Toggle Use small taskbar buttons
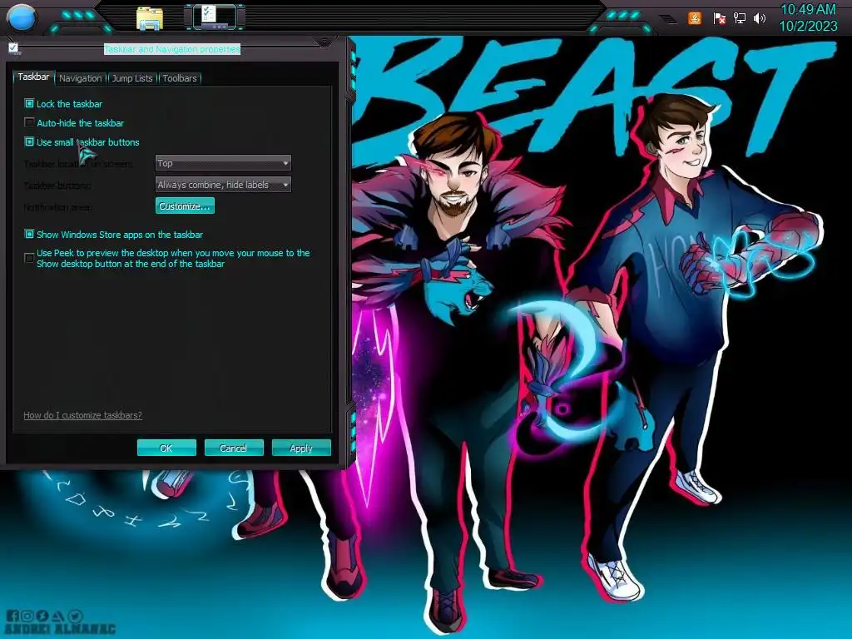The image size is (852, 639). click(x=29, y=141)
